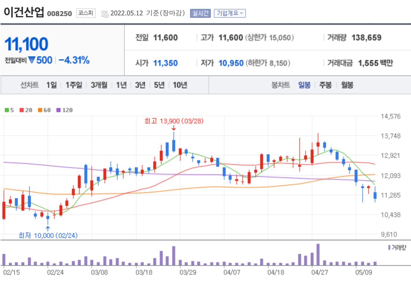The width and height of the screenshot is (411, 283).
Task: Click the 14,576 price axis label
Action: (x=391, y=116)
